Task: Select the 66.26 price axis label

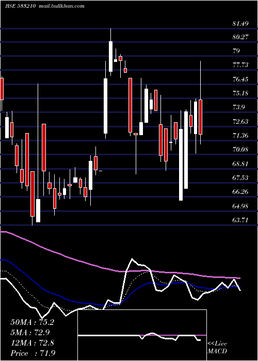Action: (x=240, y=192)
